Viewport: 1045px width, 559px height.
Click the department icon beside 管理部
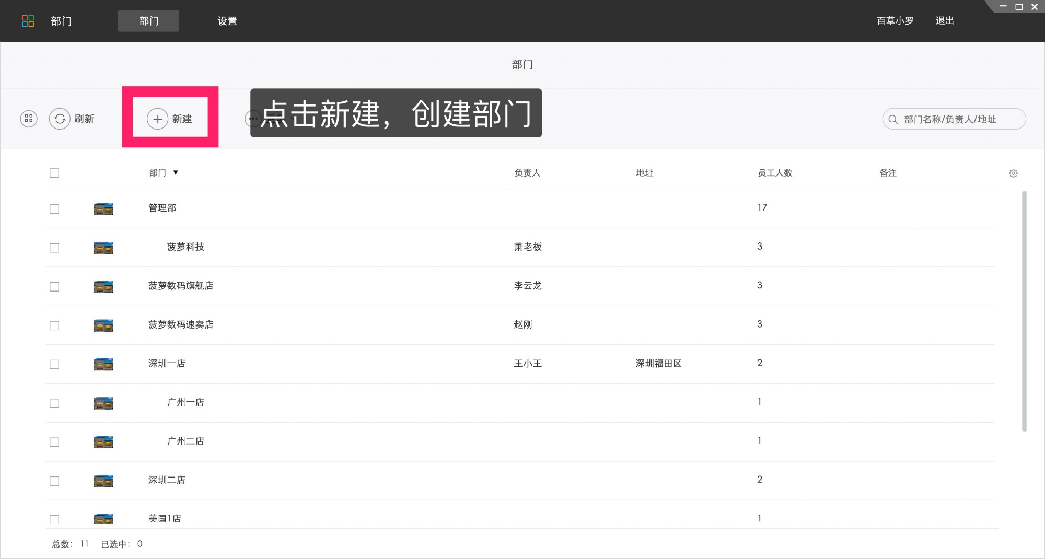tap(103, 208)
